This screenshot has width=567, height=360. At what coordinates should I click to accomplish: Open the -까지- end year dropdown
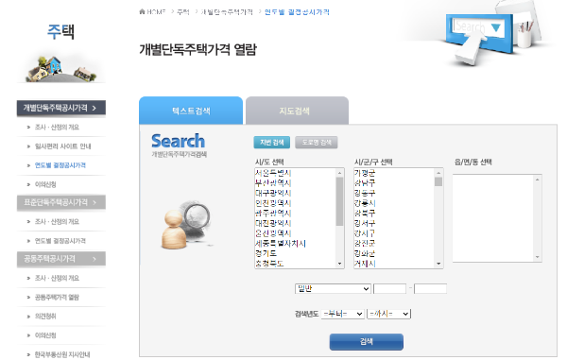pyautogui.click(x=389, y=314)
